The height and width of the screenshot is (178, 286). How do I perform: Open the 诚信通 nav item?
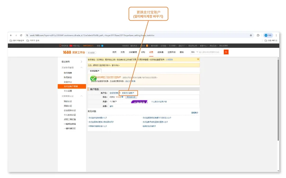pyautogui.click(x=160, y=52)
